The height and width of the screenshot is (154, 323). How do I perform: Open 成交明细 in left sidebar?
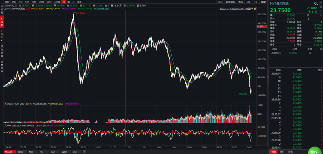click(2, 51)
